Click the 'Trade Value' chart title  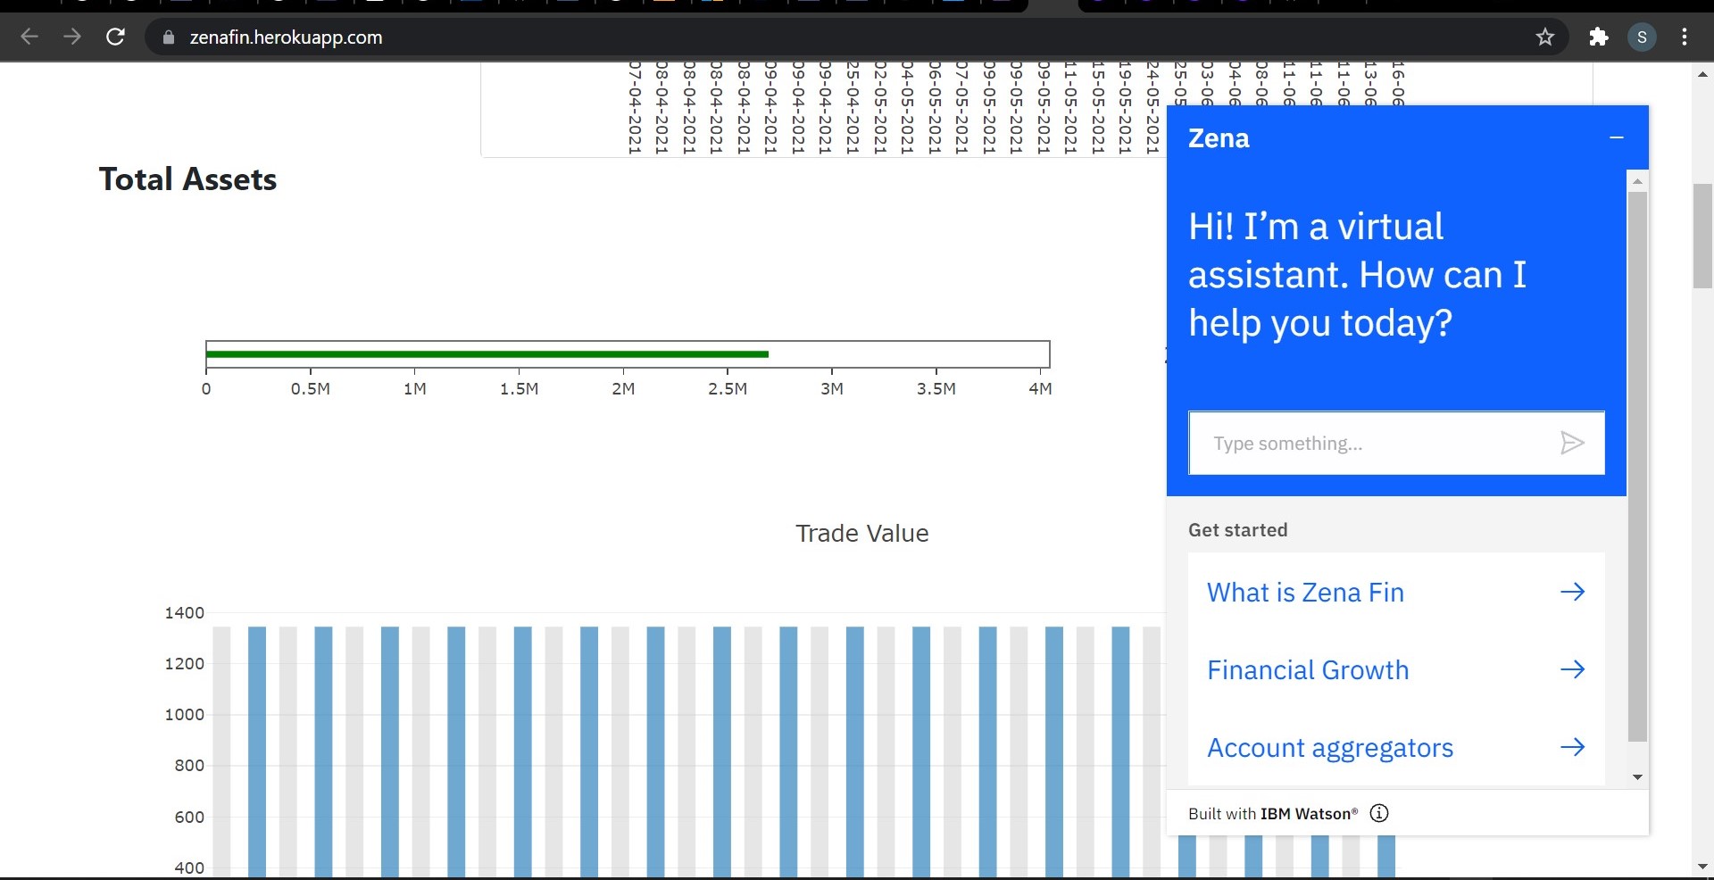point(862,534)
